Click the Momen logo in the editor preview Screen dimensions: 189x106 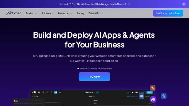(34, 92)
